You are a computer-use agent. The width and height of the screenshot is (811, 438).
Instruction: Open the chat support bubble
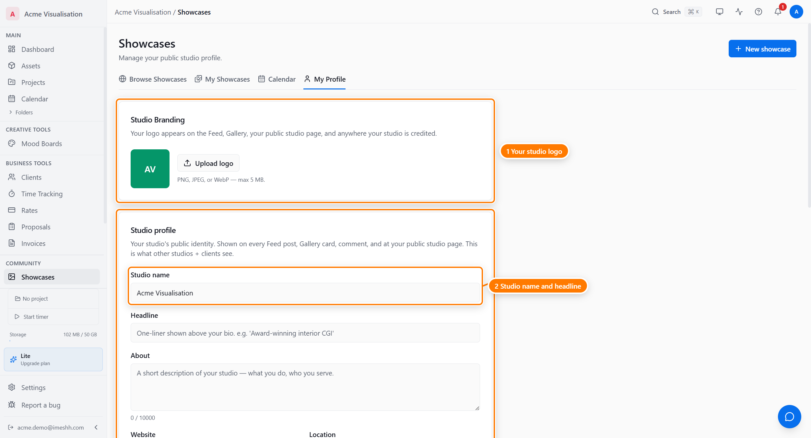pos(789,416)
